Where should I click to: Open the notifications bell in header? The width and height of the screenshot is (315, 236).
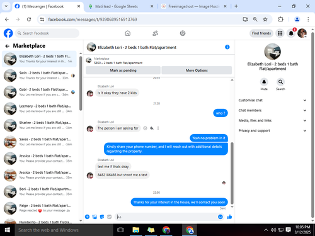(291, 33)
